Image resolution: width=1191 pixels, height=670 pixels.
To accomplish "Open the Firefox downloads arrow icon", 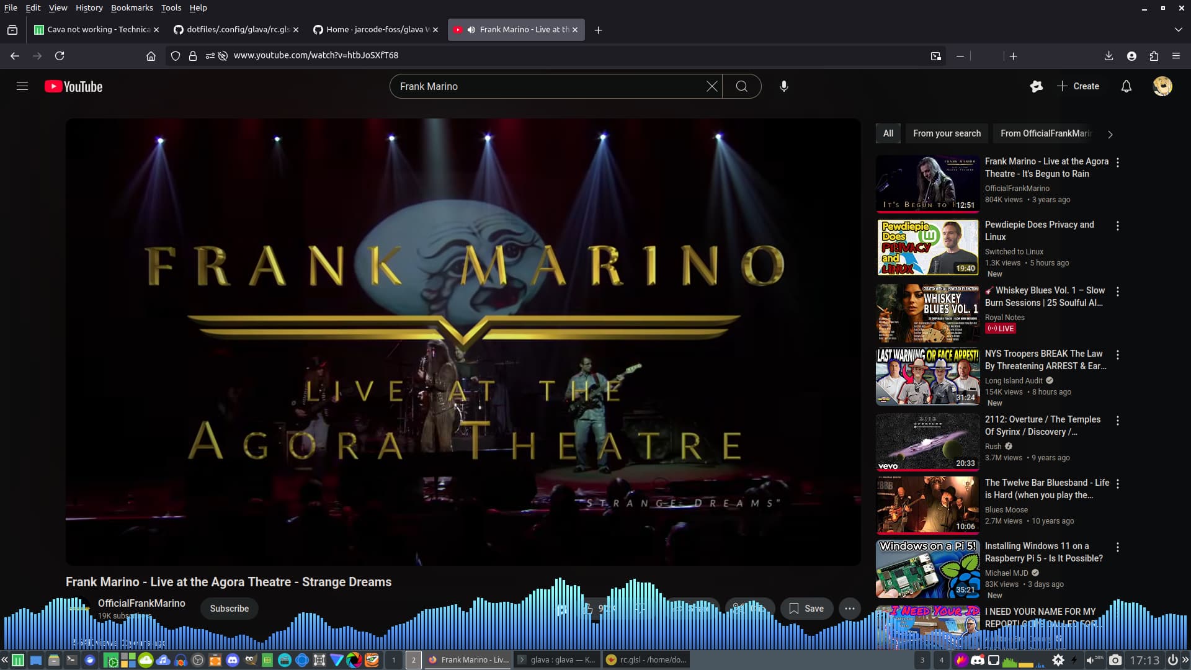I will pos(1108,56).
